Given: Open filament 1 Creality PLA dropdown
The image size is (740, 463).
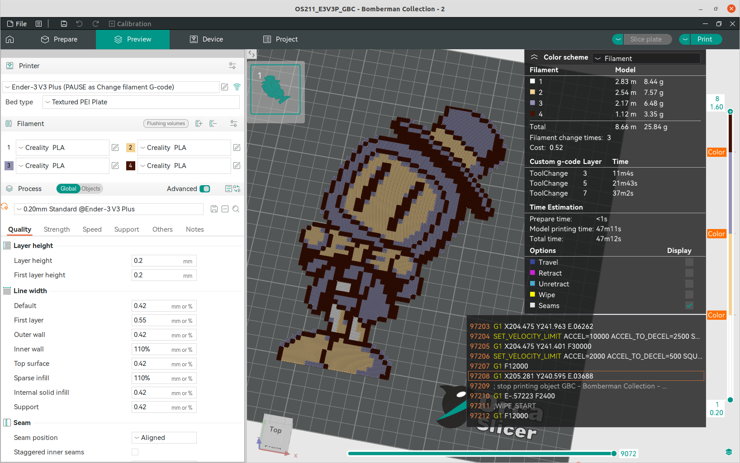Looking at the screenshot, I should [62, 148].
